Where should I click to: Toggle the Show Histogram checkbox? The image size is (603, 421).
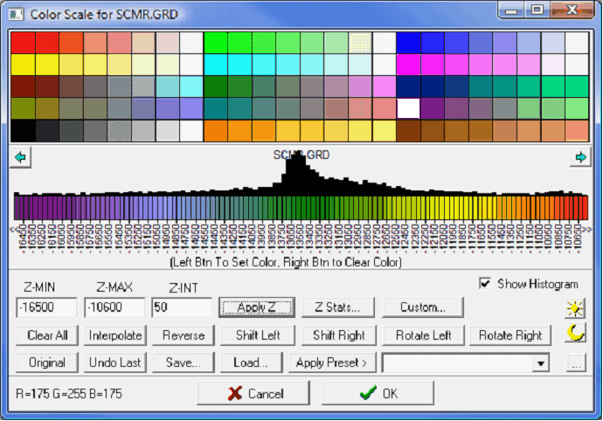tap(485, 284)
